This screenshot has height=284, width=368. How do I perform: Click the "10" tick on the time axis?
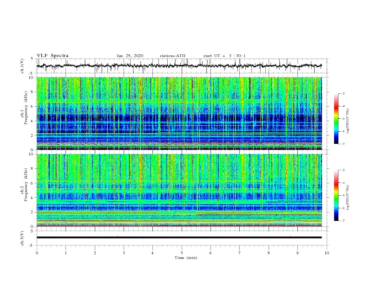(x=327, y=253)
